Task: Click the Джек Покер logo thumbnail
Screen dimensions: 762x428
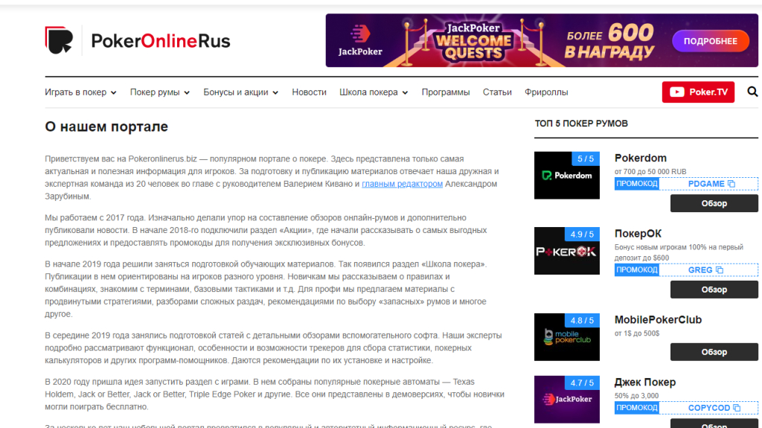Action: tap(566, 399)
